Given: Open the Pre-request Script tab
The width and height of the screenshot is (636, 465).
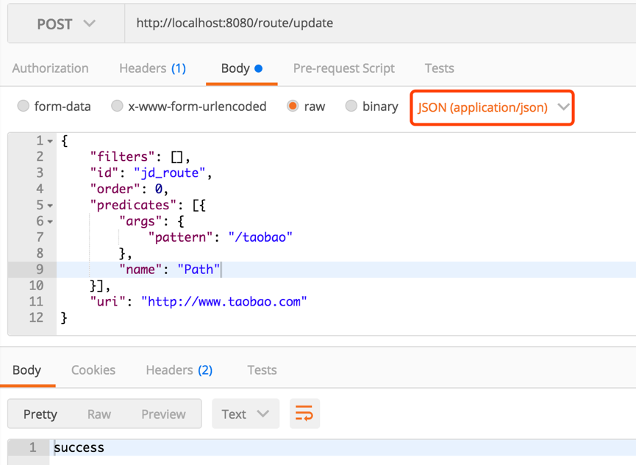Looking at the screenshot, I should point(343,68).
